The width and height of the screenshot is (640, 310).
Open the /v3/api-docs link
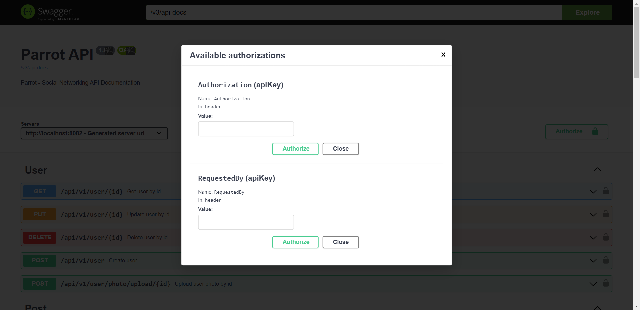click(34, 68)
